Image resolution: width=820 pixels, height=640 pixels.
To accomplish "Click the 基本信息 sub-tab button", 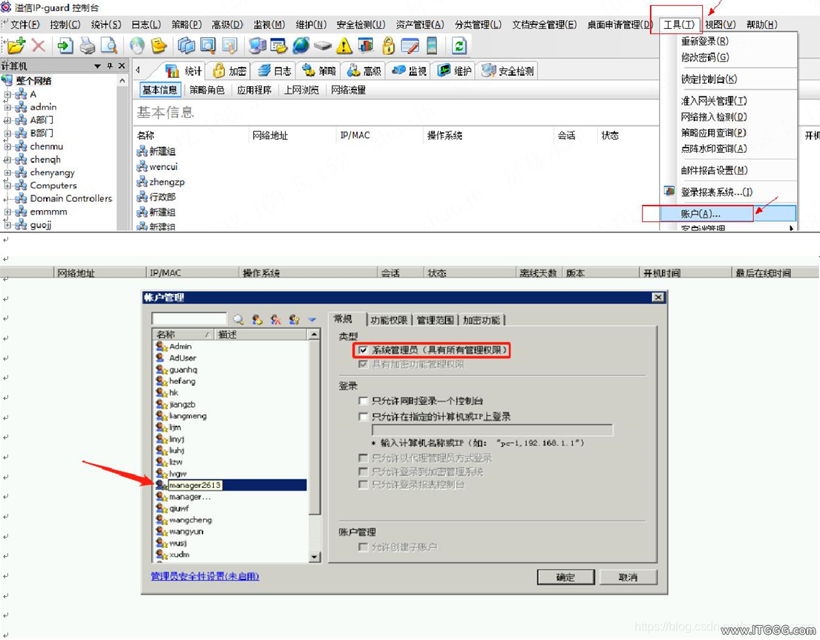I will point(160,90).
